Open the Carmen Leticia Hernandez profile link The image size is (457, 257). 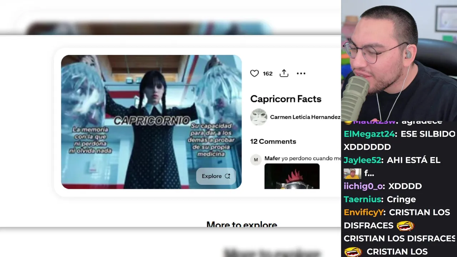click(305, 117)
